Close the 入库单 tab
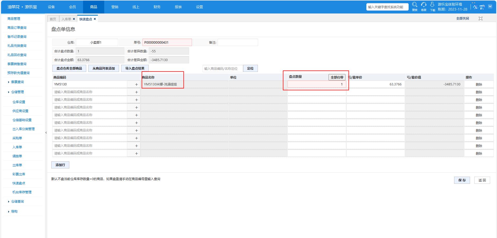Image resolution: width=497 pixels, height=238 pixels. (74, 19)
